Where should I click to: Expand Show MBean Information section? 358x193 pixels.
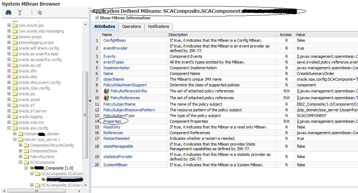point(97,17)
